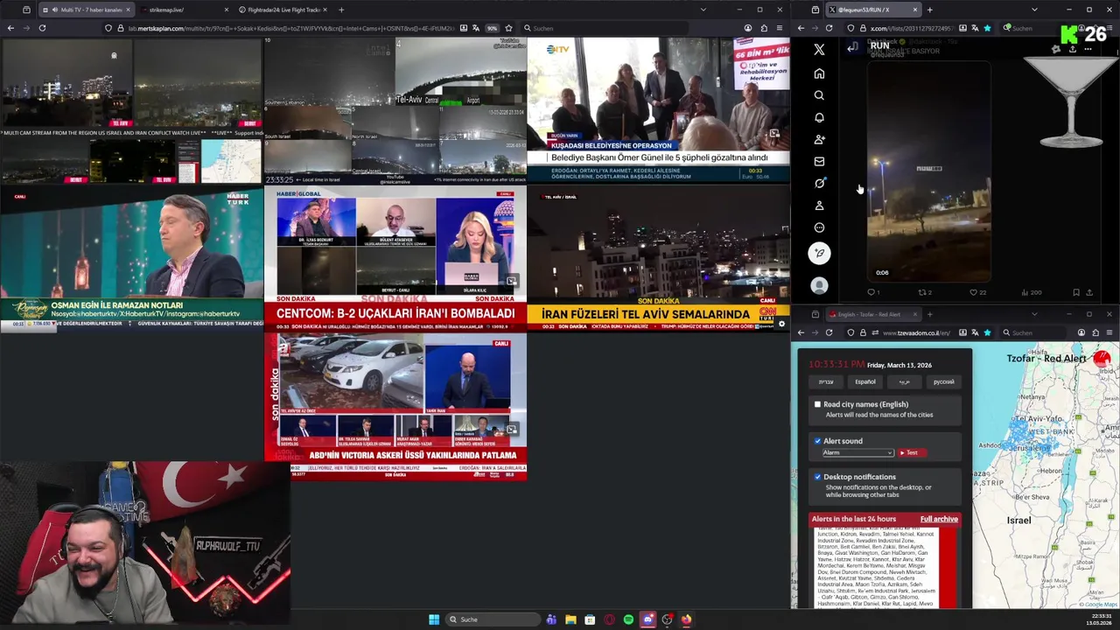The width and height of the screenshot is (1120, 630).
Task: Switch Tzofar language to Arabic
Action: [904, 381]
